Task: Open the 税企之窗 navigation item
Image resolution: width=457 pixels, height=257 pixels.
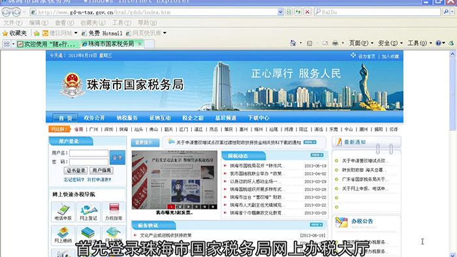Action: 193,118
